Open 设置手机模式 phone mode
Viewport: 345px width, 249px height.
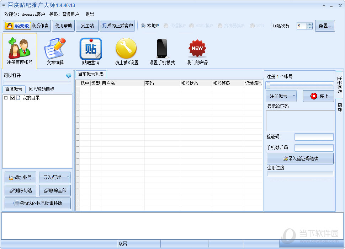tap(162, 51)
